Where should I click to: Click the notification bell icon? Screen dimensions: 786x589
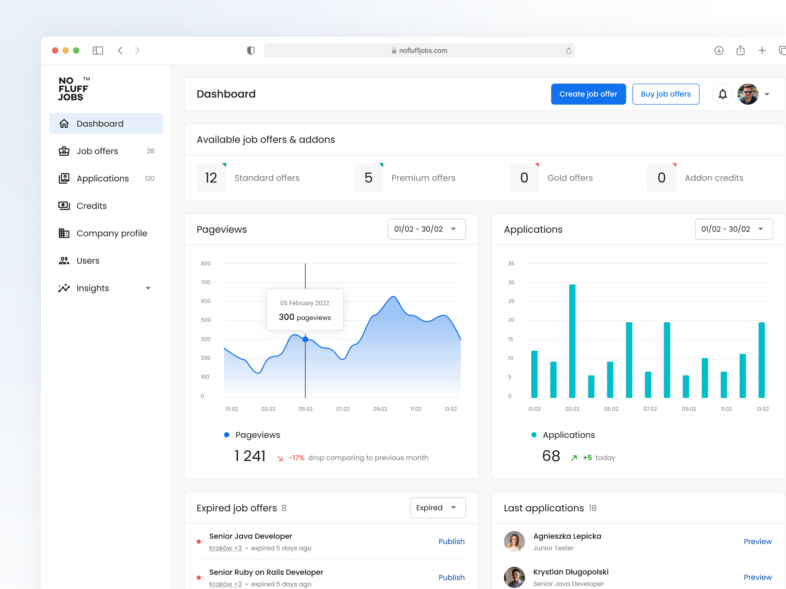coord(723,94)
